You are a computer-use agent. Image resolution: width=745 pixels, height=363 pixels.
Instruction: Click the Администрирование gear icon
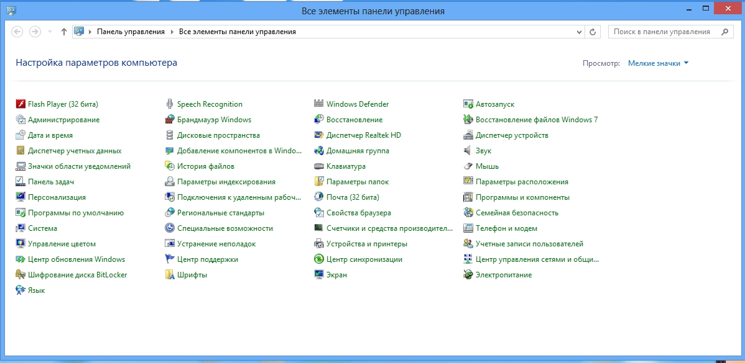tap(21, 120)
